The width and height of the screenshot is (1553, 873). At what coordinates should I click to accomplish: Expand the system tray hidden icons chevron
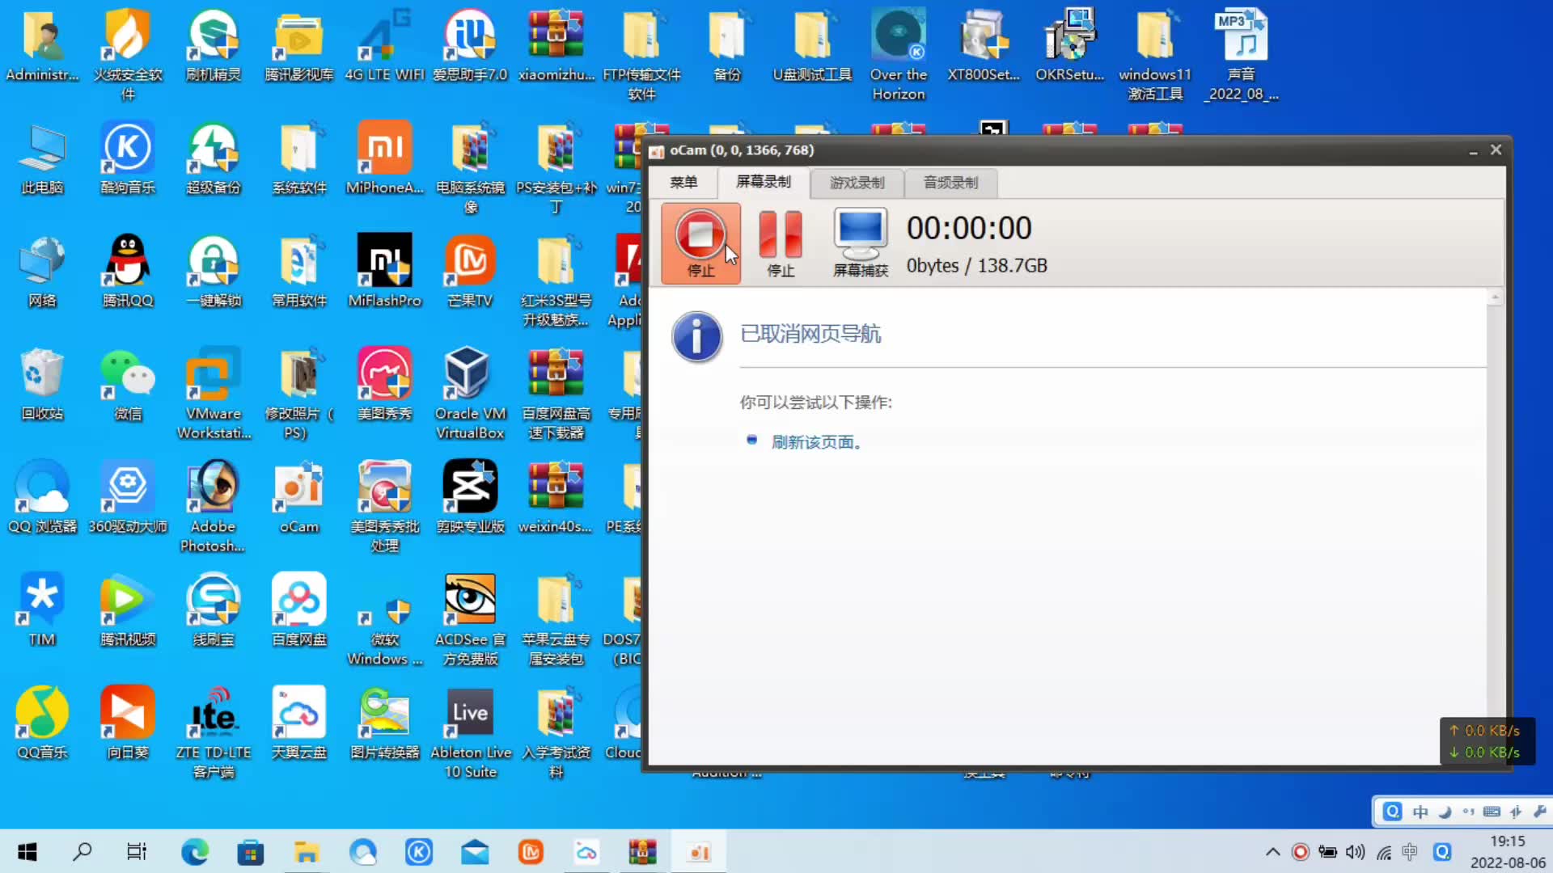pyautogui.click(x=1272, y=851)
